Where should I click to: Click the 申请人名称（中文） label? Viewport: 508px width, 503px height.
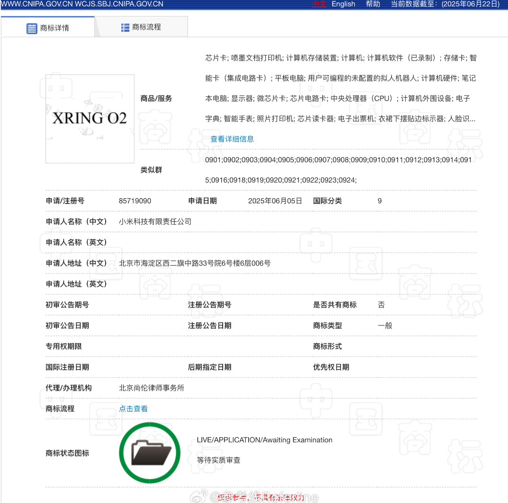[76, 221]
